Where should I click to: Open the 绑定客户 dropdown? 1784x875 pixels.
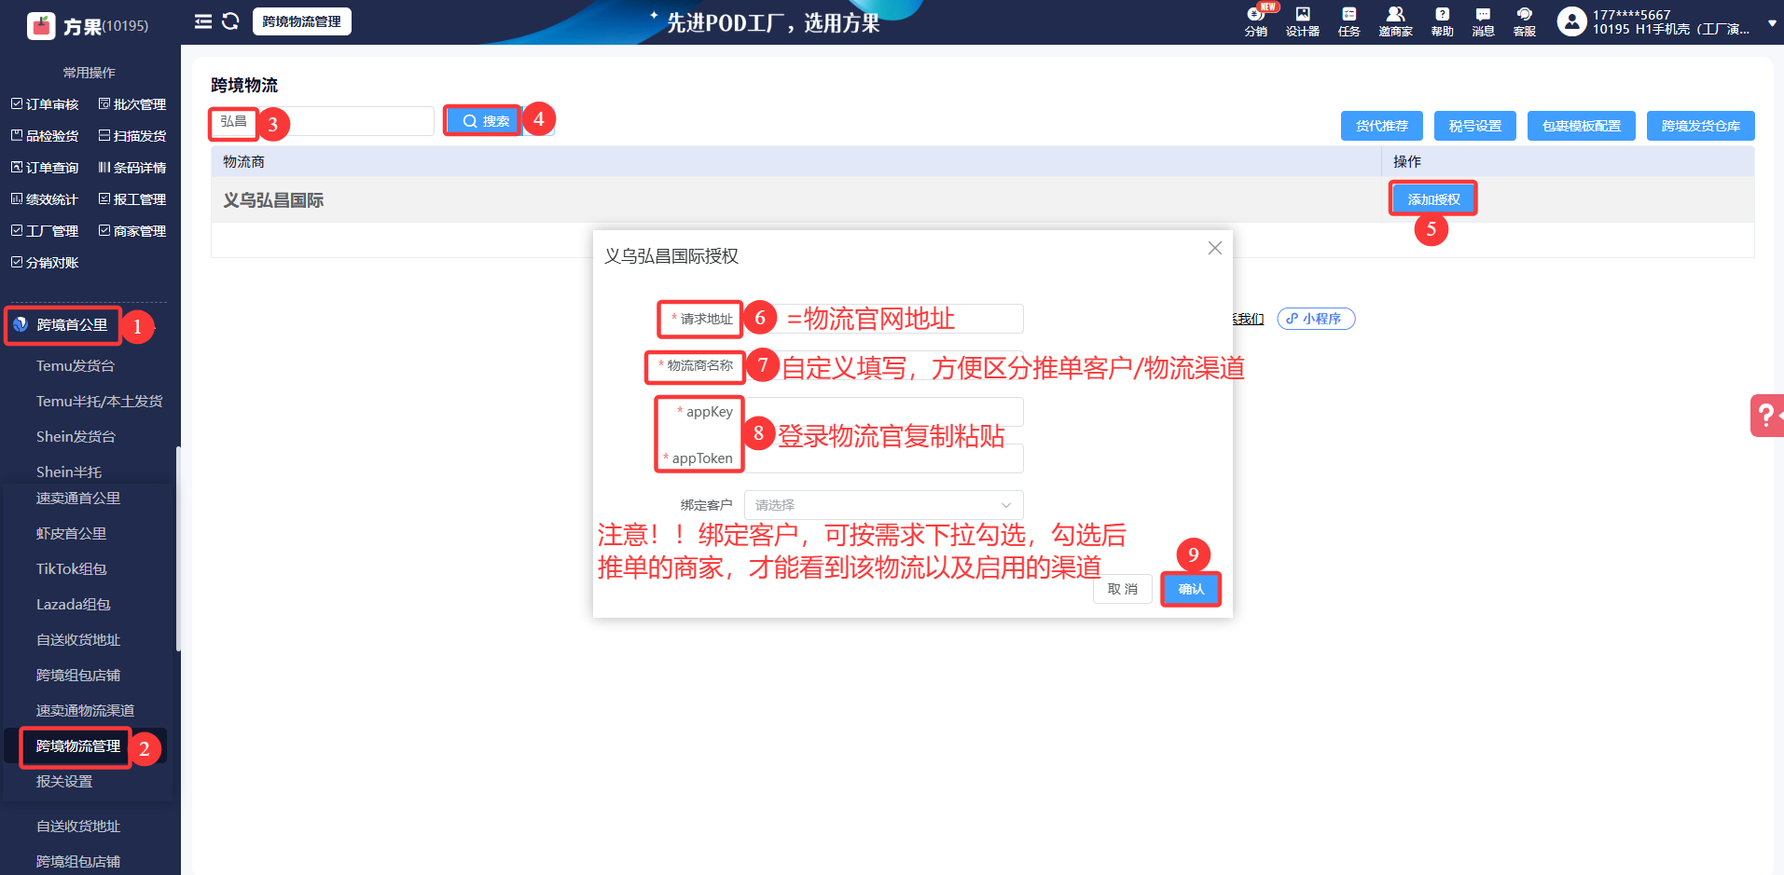point(883,505)
